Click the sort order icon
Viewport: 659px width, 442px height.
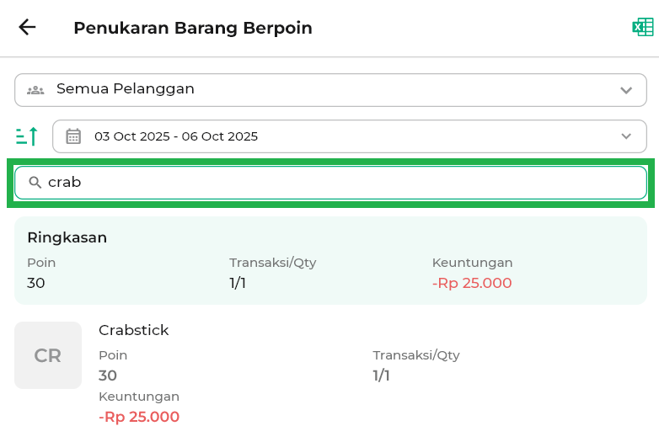27,136
